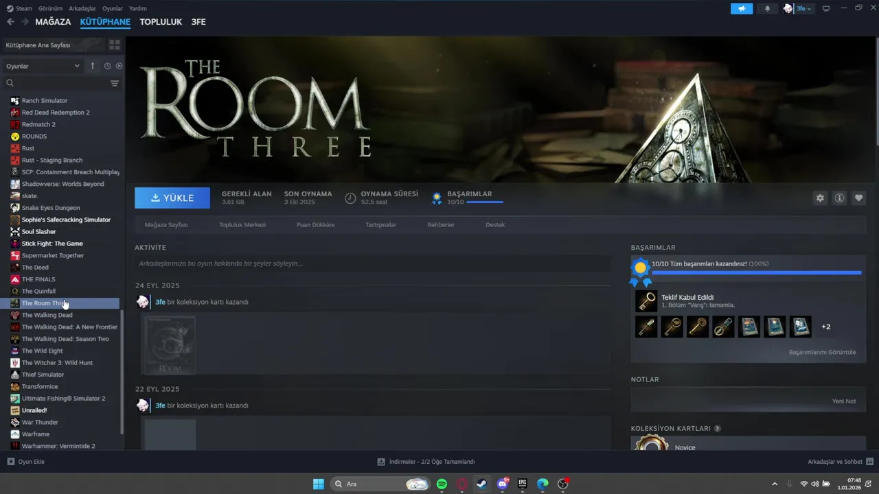Open the Rehberler link
This screenshot has height=494, width=879.
point(441,225)
